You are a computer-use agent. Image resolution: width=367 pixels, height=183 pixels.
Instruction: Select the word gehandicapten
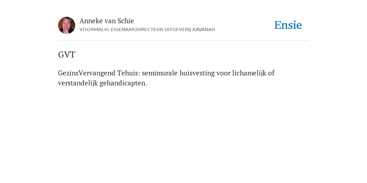(123, 83)
